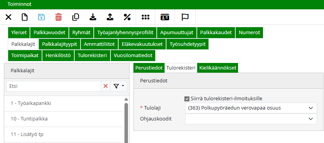Click the close X icon in toolbar
Screen dimensions: 324x143
click(x=8, y=17)
